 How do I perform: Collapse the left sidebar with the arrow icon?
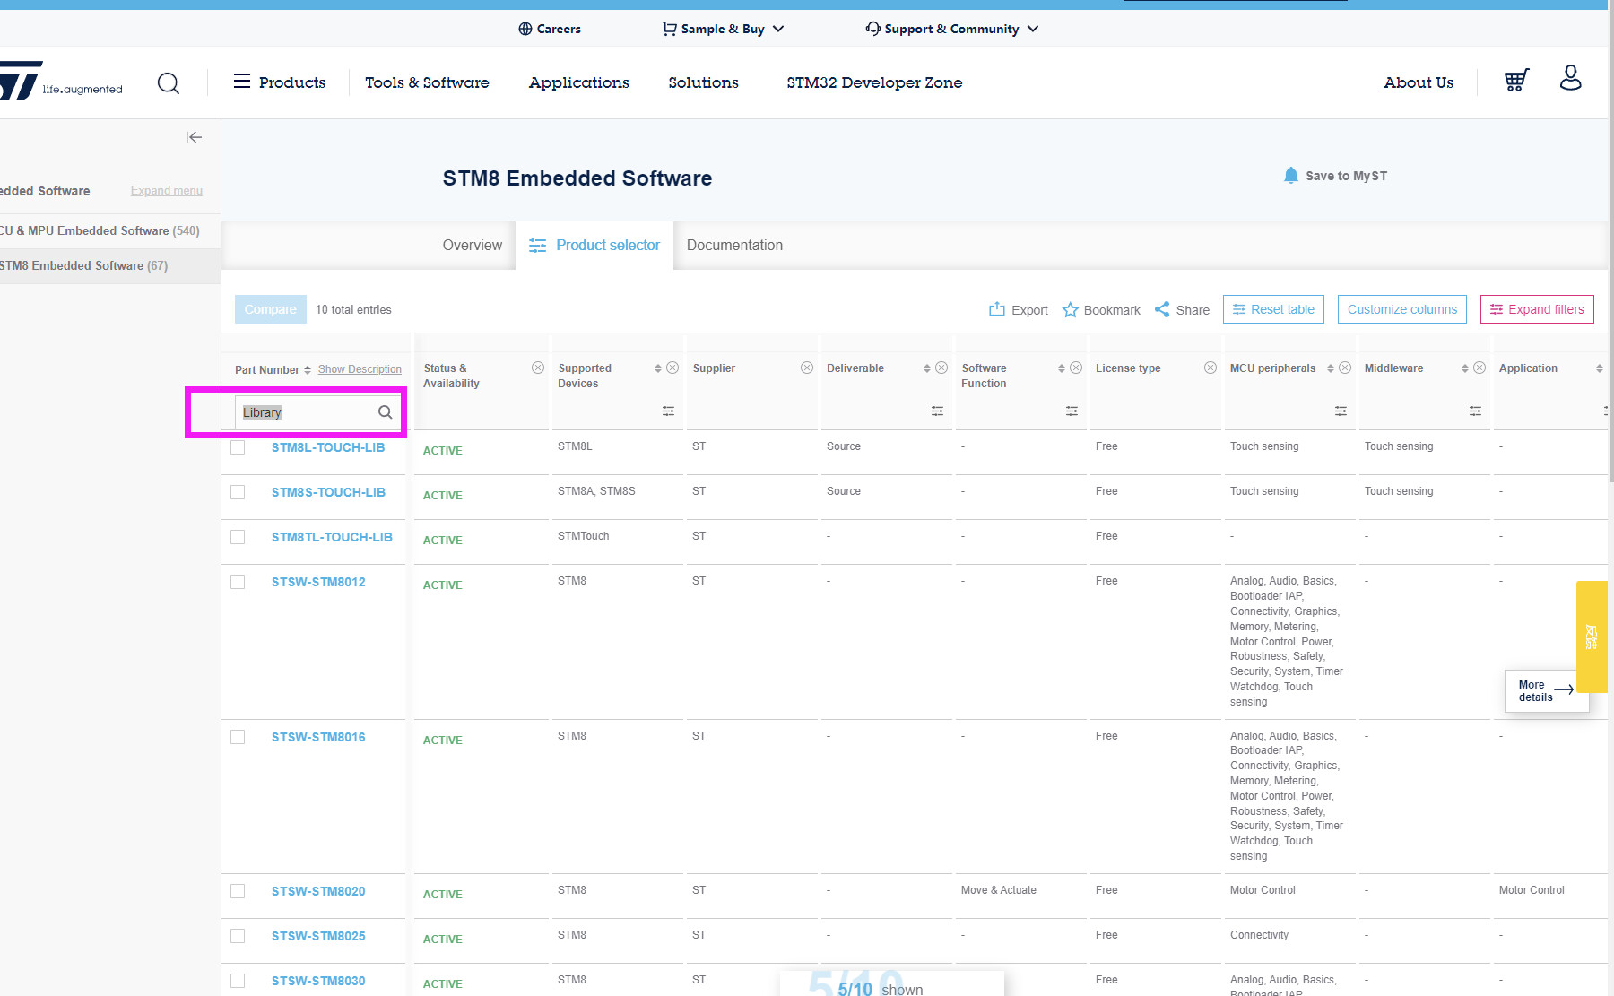point(194,137)
